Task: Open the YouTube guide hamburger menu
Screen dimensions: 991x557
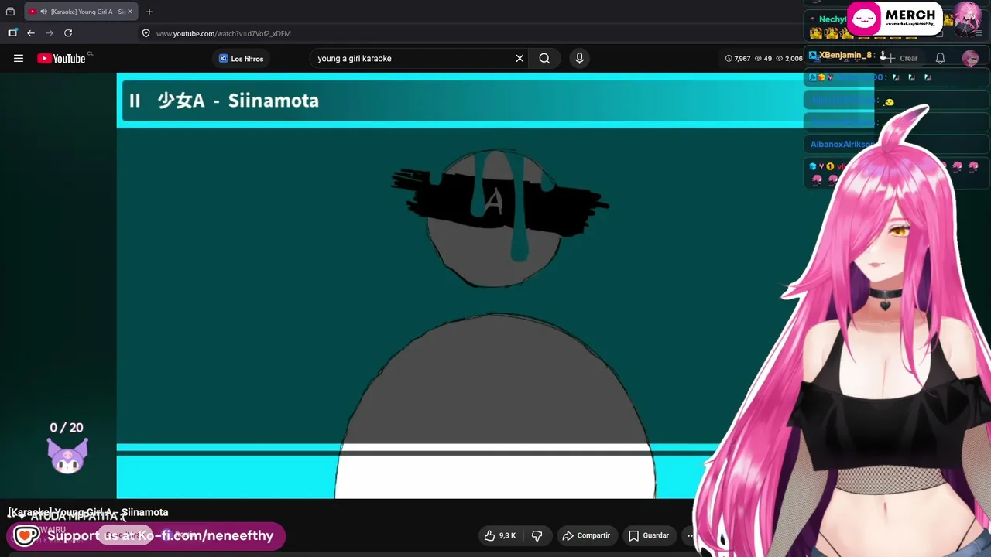Action: 19,58
